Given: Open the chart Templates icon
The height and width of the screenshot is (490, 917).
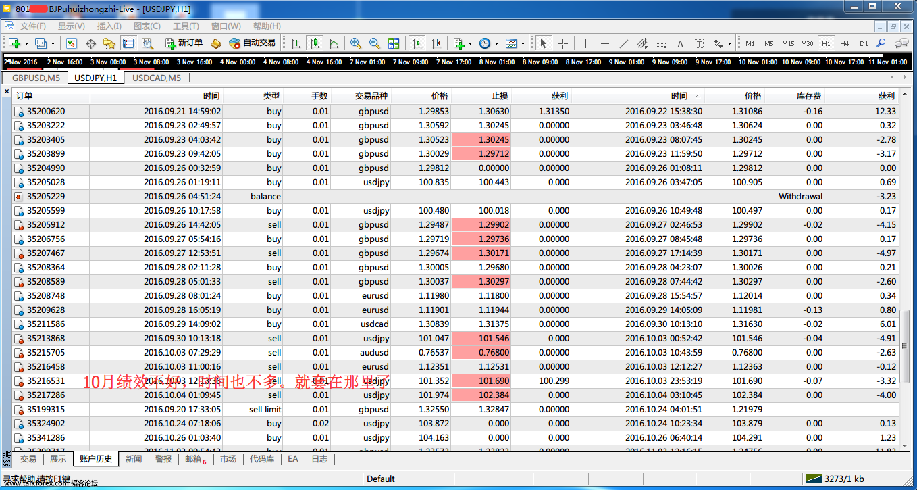Looking at the screenshot, I should 511,43.
